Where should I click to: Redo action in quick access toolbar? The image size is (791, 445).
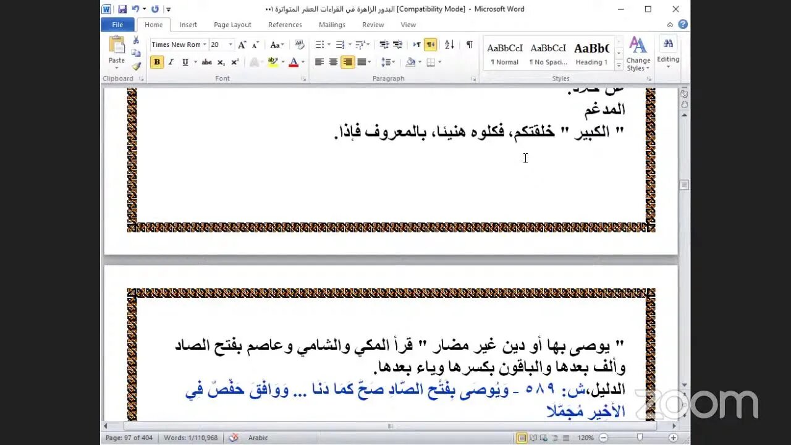pos(155,9)
